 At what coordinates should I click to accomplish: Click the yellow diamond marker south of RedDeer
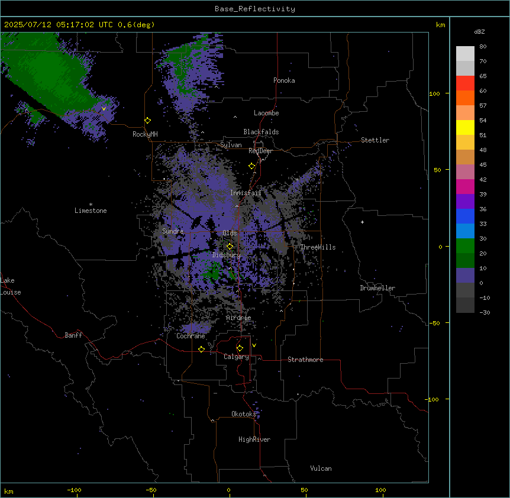(252, 166)
